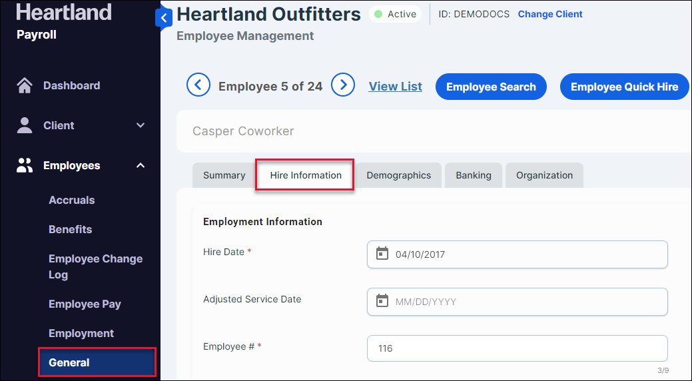Open Accruals under Employees
This screenshot has width=692, height=381.
click(71, 200)
